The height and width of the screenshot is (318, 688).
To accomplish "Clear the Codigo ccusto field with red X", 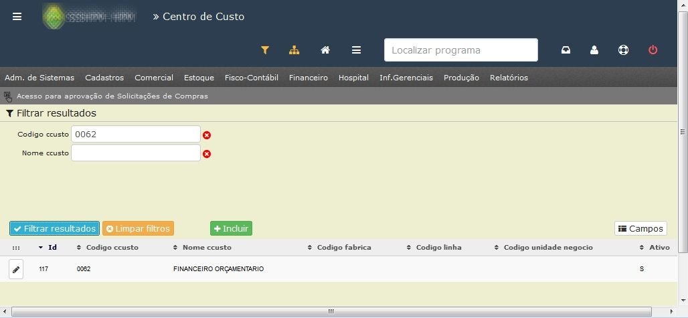I will (207, 135).
